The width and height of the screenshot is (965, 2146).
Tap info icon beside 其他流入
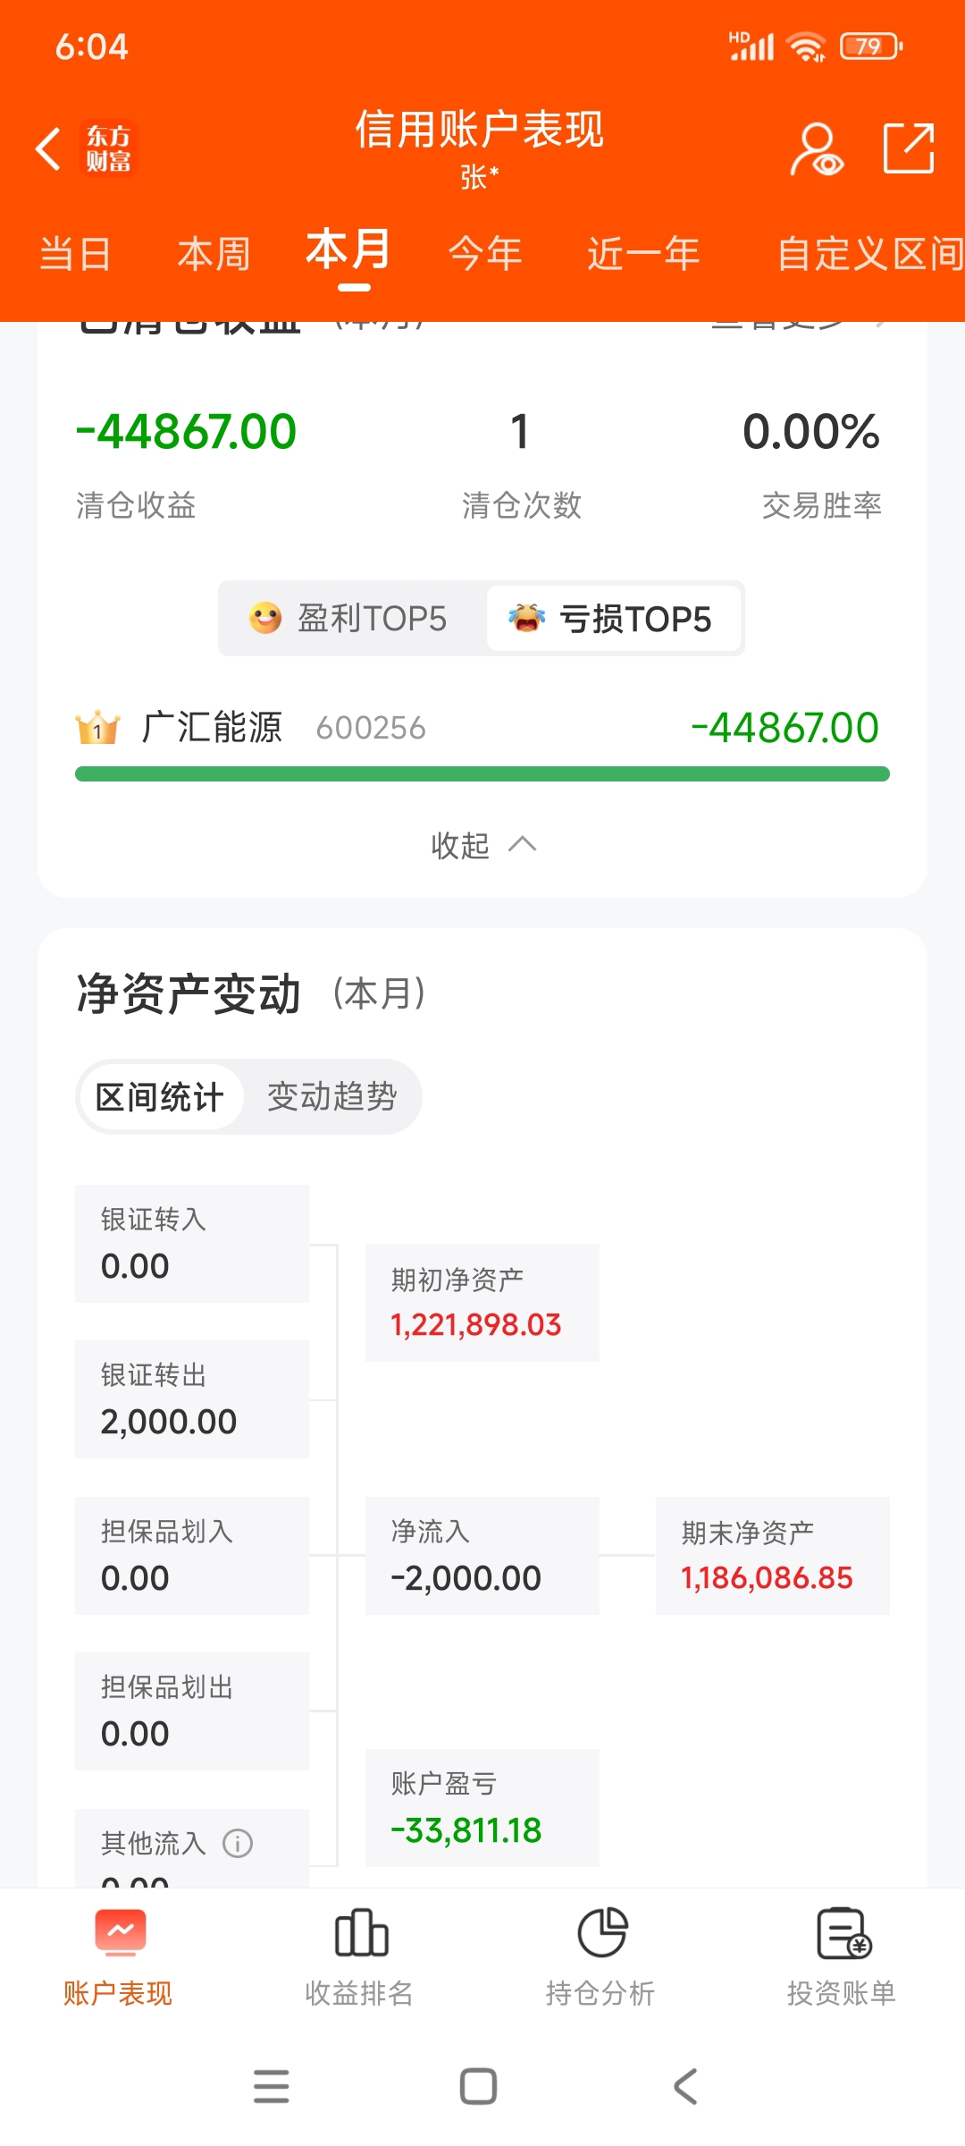[x=238, y=1843]
